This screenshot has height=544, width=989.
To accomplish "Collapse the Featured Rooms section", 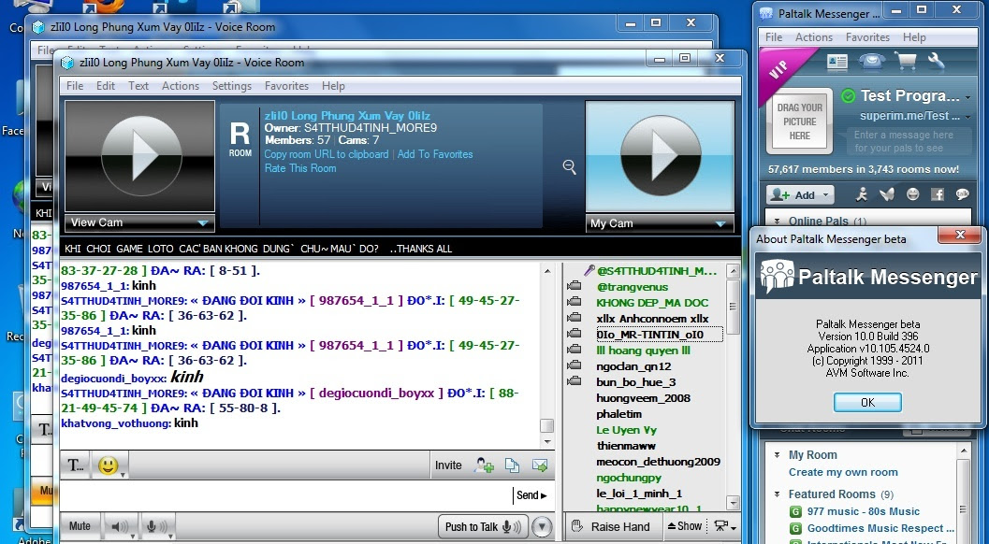I will coord(777,494).
